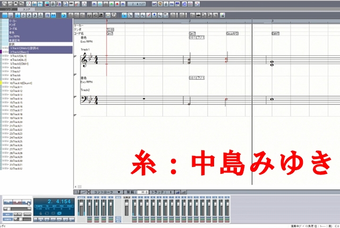Screen dimensions: 340x228
Task: Click the whole note in measure 3 of Track2
Action: click(x=271, y=99)
